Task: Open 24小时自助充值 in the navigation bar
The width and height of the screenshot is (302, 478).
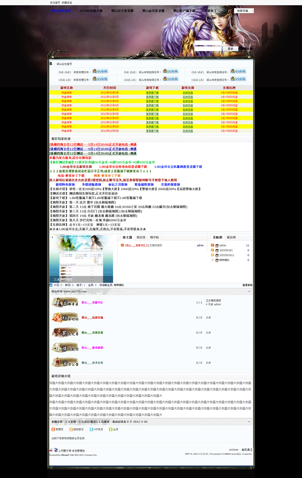Action: tap(91, 11)
